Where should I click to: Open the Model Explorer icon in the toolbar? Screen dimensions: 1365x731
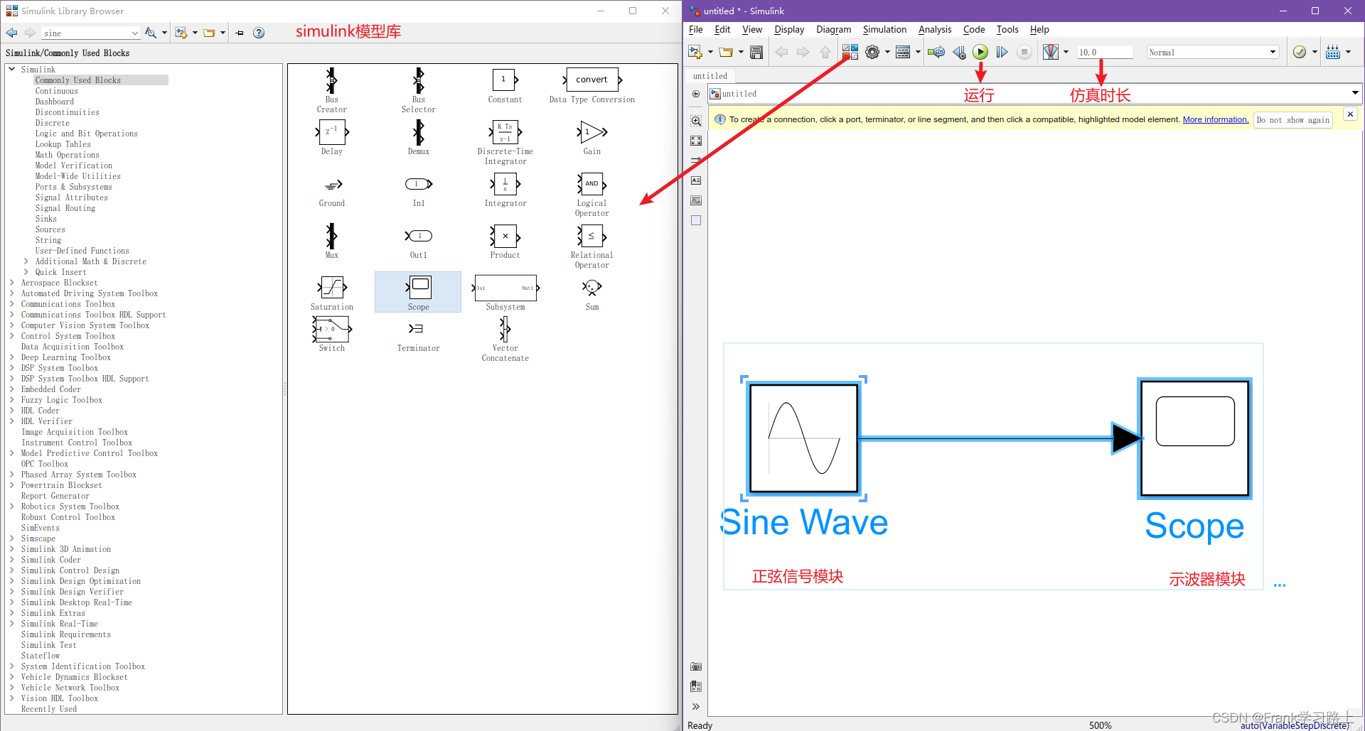click(x=903, y=52)
